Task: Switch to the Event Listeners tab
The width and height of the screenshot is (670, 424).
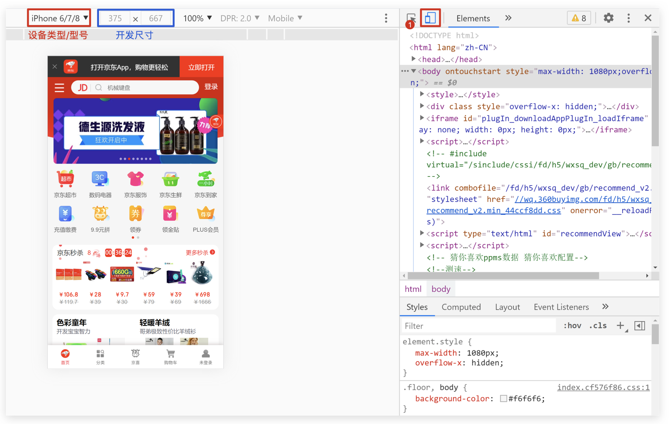Action: pos(561,307)
